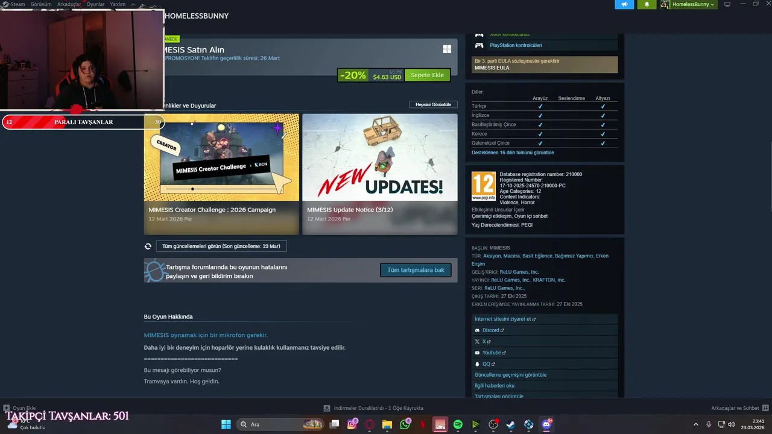Open Discord from the taskbar
The image size is (772, 434).
(x=546, y=424)
